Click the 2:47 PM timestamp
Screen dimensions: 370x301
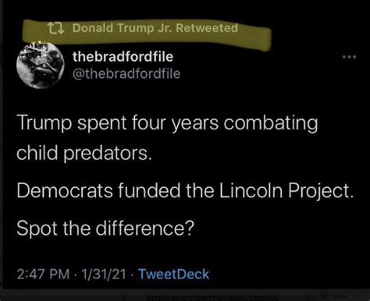coord(44,274)
